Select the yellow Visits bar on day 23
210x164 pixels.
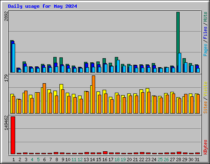[x=147, y=101]
